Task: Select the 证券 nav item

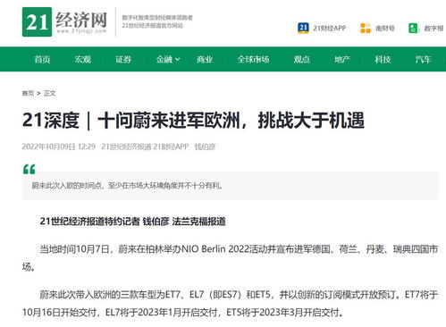Action: coord(123,59)
